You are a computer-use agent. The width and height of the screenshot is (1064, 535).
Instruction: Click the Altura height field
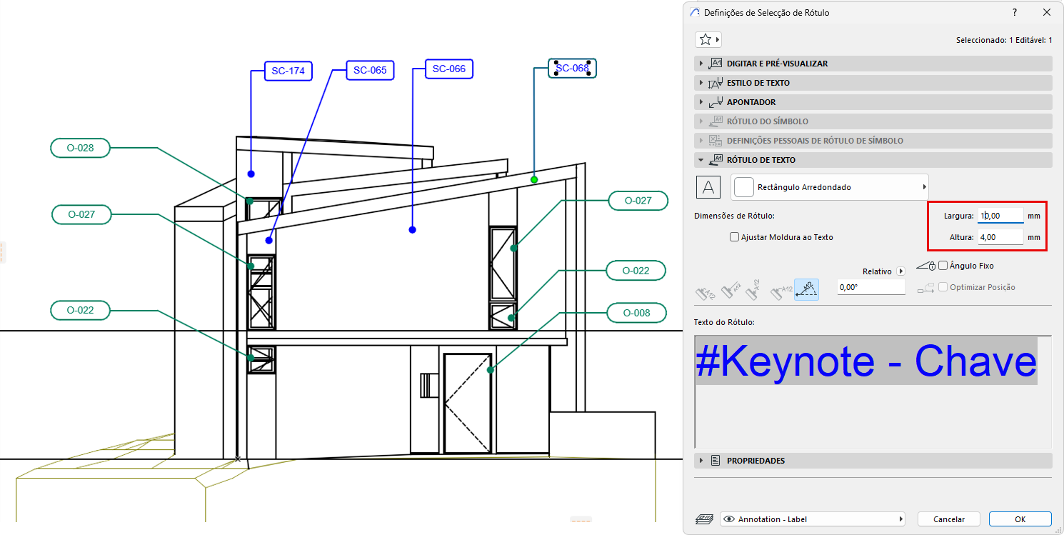pyautogui.click(x=1000, y=237)
